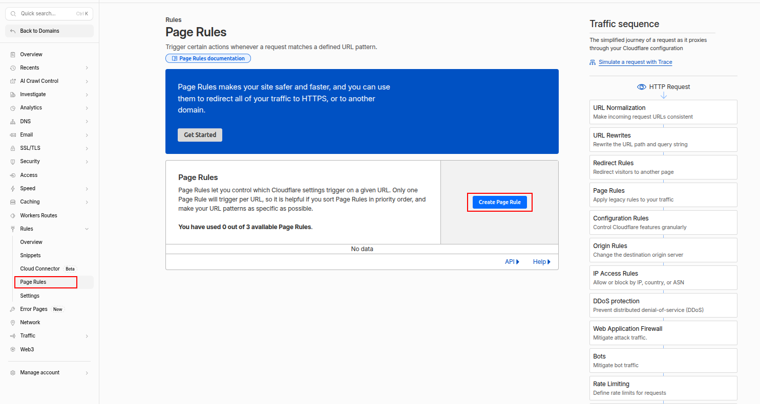The width and height of the screenshot is (760, 404).
Task: Open the Snippets rules page
Action: click(30, 255)
